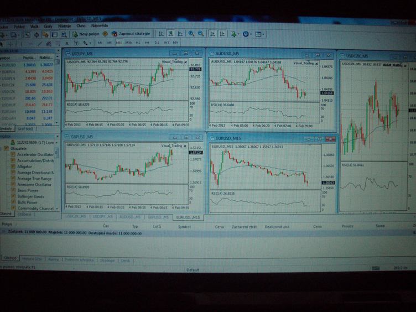Select the line chart type icon

pos(180,34)
